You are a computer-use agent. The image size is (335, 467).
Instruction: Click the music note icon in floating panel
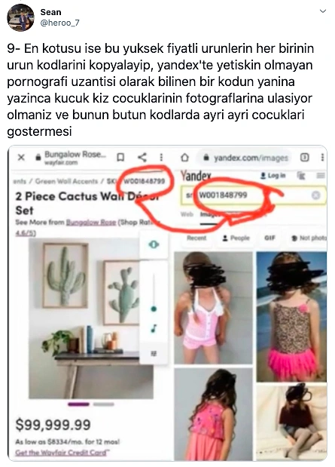click(154, 328)
